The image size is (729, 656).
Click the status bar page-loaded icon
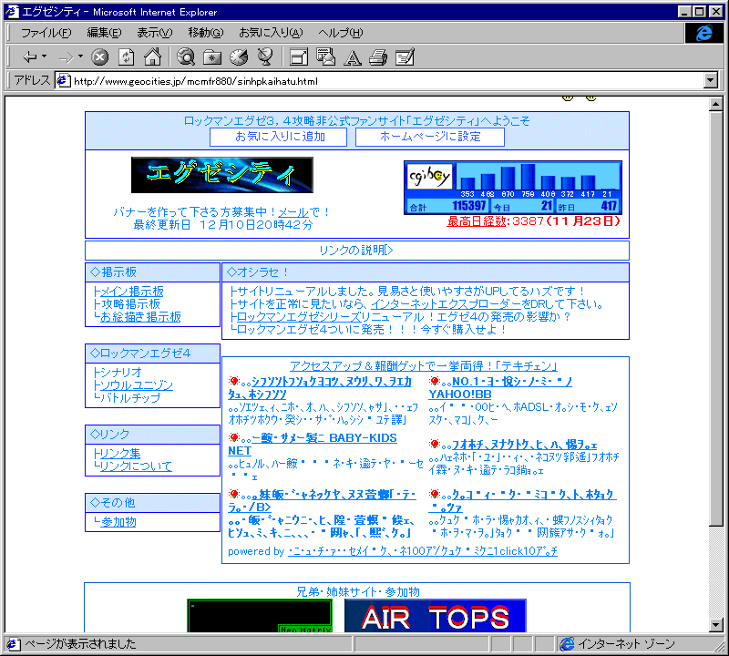coord(12,644)
